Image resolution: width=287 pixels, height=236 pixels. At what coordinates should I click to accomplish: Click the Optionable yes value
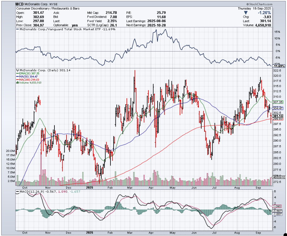pos(75,25)
